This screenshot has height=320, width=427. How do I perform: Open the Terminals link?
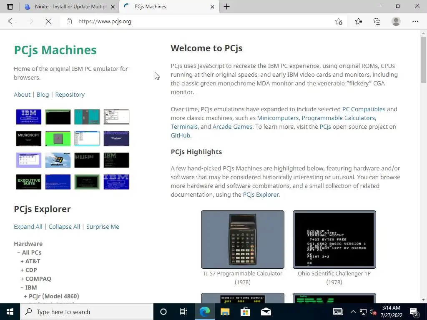[x=184, y=127]
